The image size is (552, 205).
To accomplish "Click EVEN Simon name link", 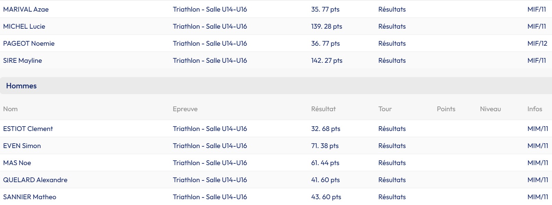I will 22,146.
